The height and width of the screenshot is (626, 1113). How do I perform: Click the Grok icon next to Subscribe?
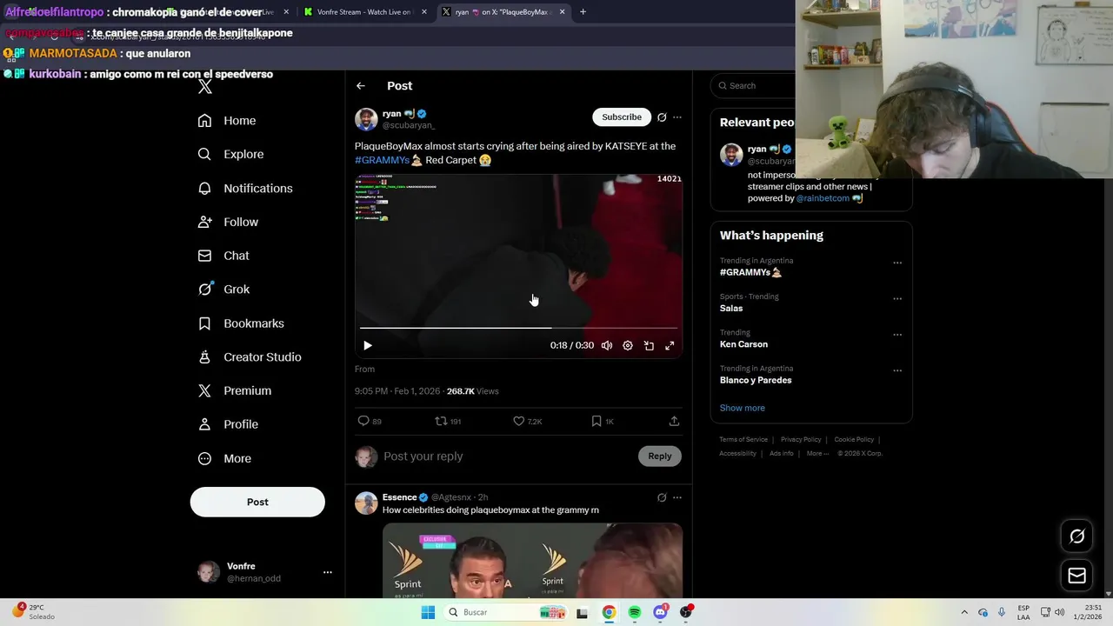click(x=662, y=117)
